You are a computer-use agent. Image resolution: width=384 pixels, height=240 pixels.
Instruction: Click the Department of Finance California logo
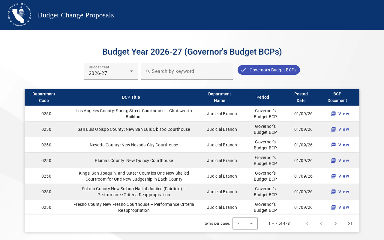pos(19,15)
